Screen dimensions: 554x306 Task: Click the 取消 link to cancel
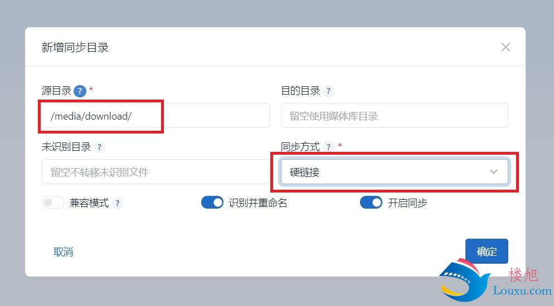[x=63, y=251]
